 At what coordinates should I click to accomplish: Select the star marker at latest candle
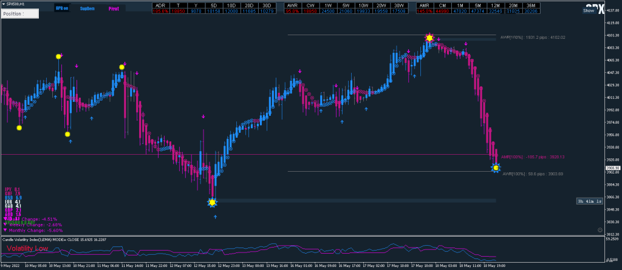[x=496, y=167]
